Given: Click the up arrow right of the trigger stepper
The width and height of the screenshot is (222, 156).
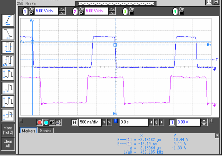Looking at the screenshot, I should 211,121.
